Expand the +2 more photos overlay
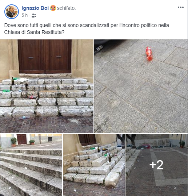The image size is (188, 196). [157, 165]
